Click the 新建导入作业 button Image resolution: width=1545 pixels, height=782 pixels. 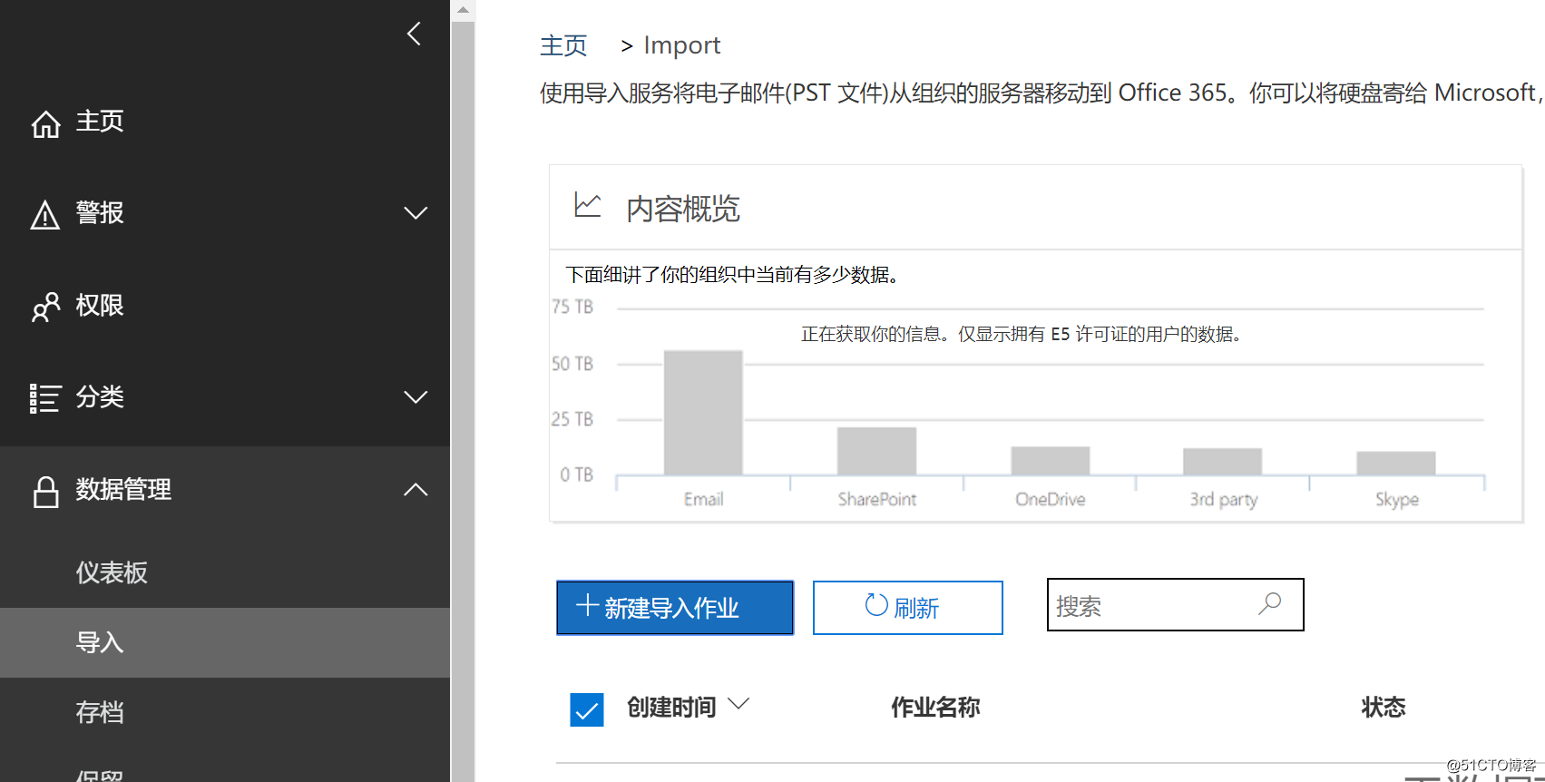coord(675,608)
